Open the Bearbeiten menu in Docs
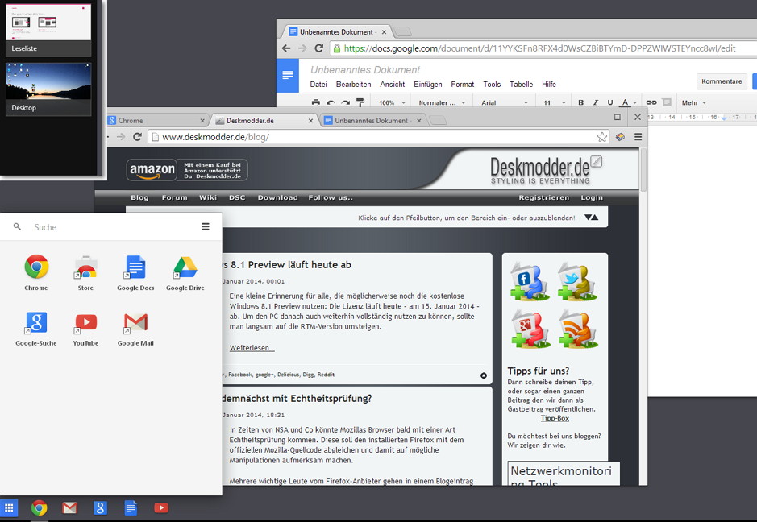This screenshot has height=522, width=757. (x=353, y=84)
